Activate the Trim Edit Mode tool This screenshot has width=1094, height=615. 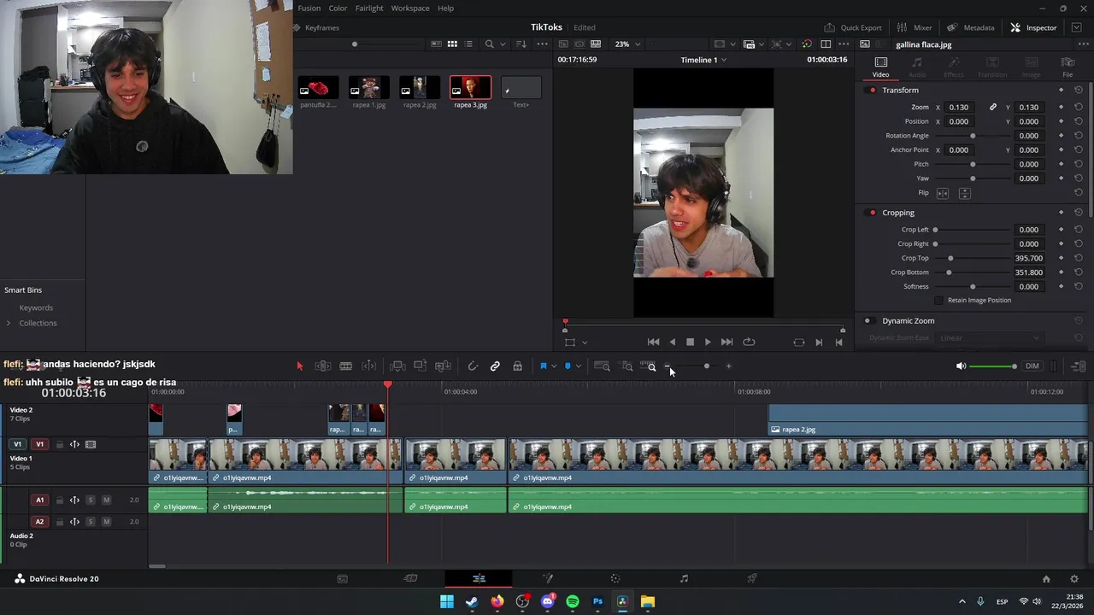[x=323, y=366]
